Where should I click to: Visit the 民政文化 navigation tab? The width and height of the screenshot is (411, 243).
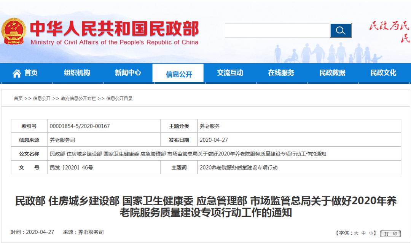pyautogui.click(x=384, y=73)
